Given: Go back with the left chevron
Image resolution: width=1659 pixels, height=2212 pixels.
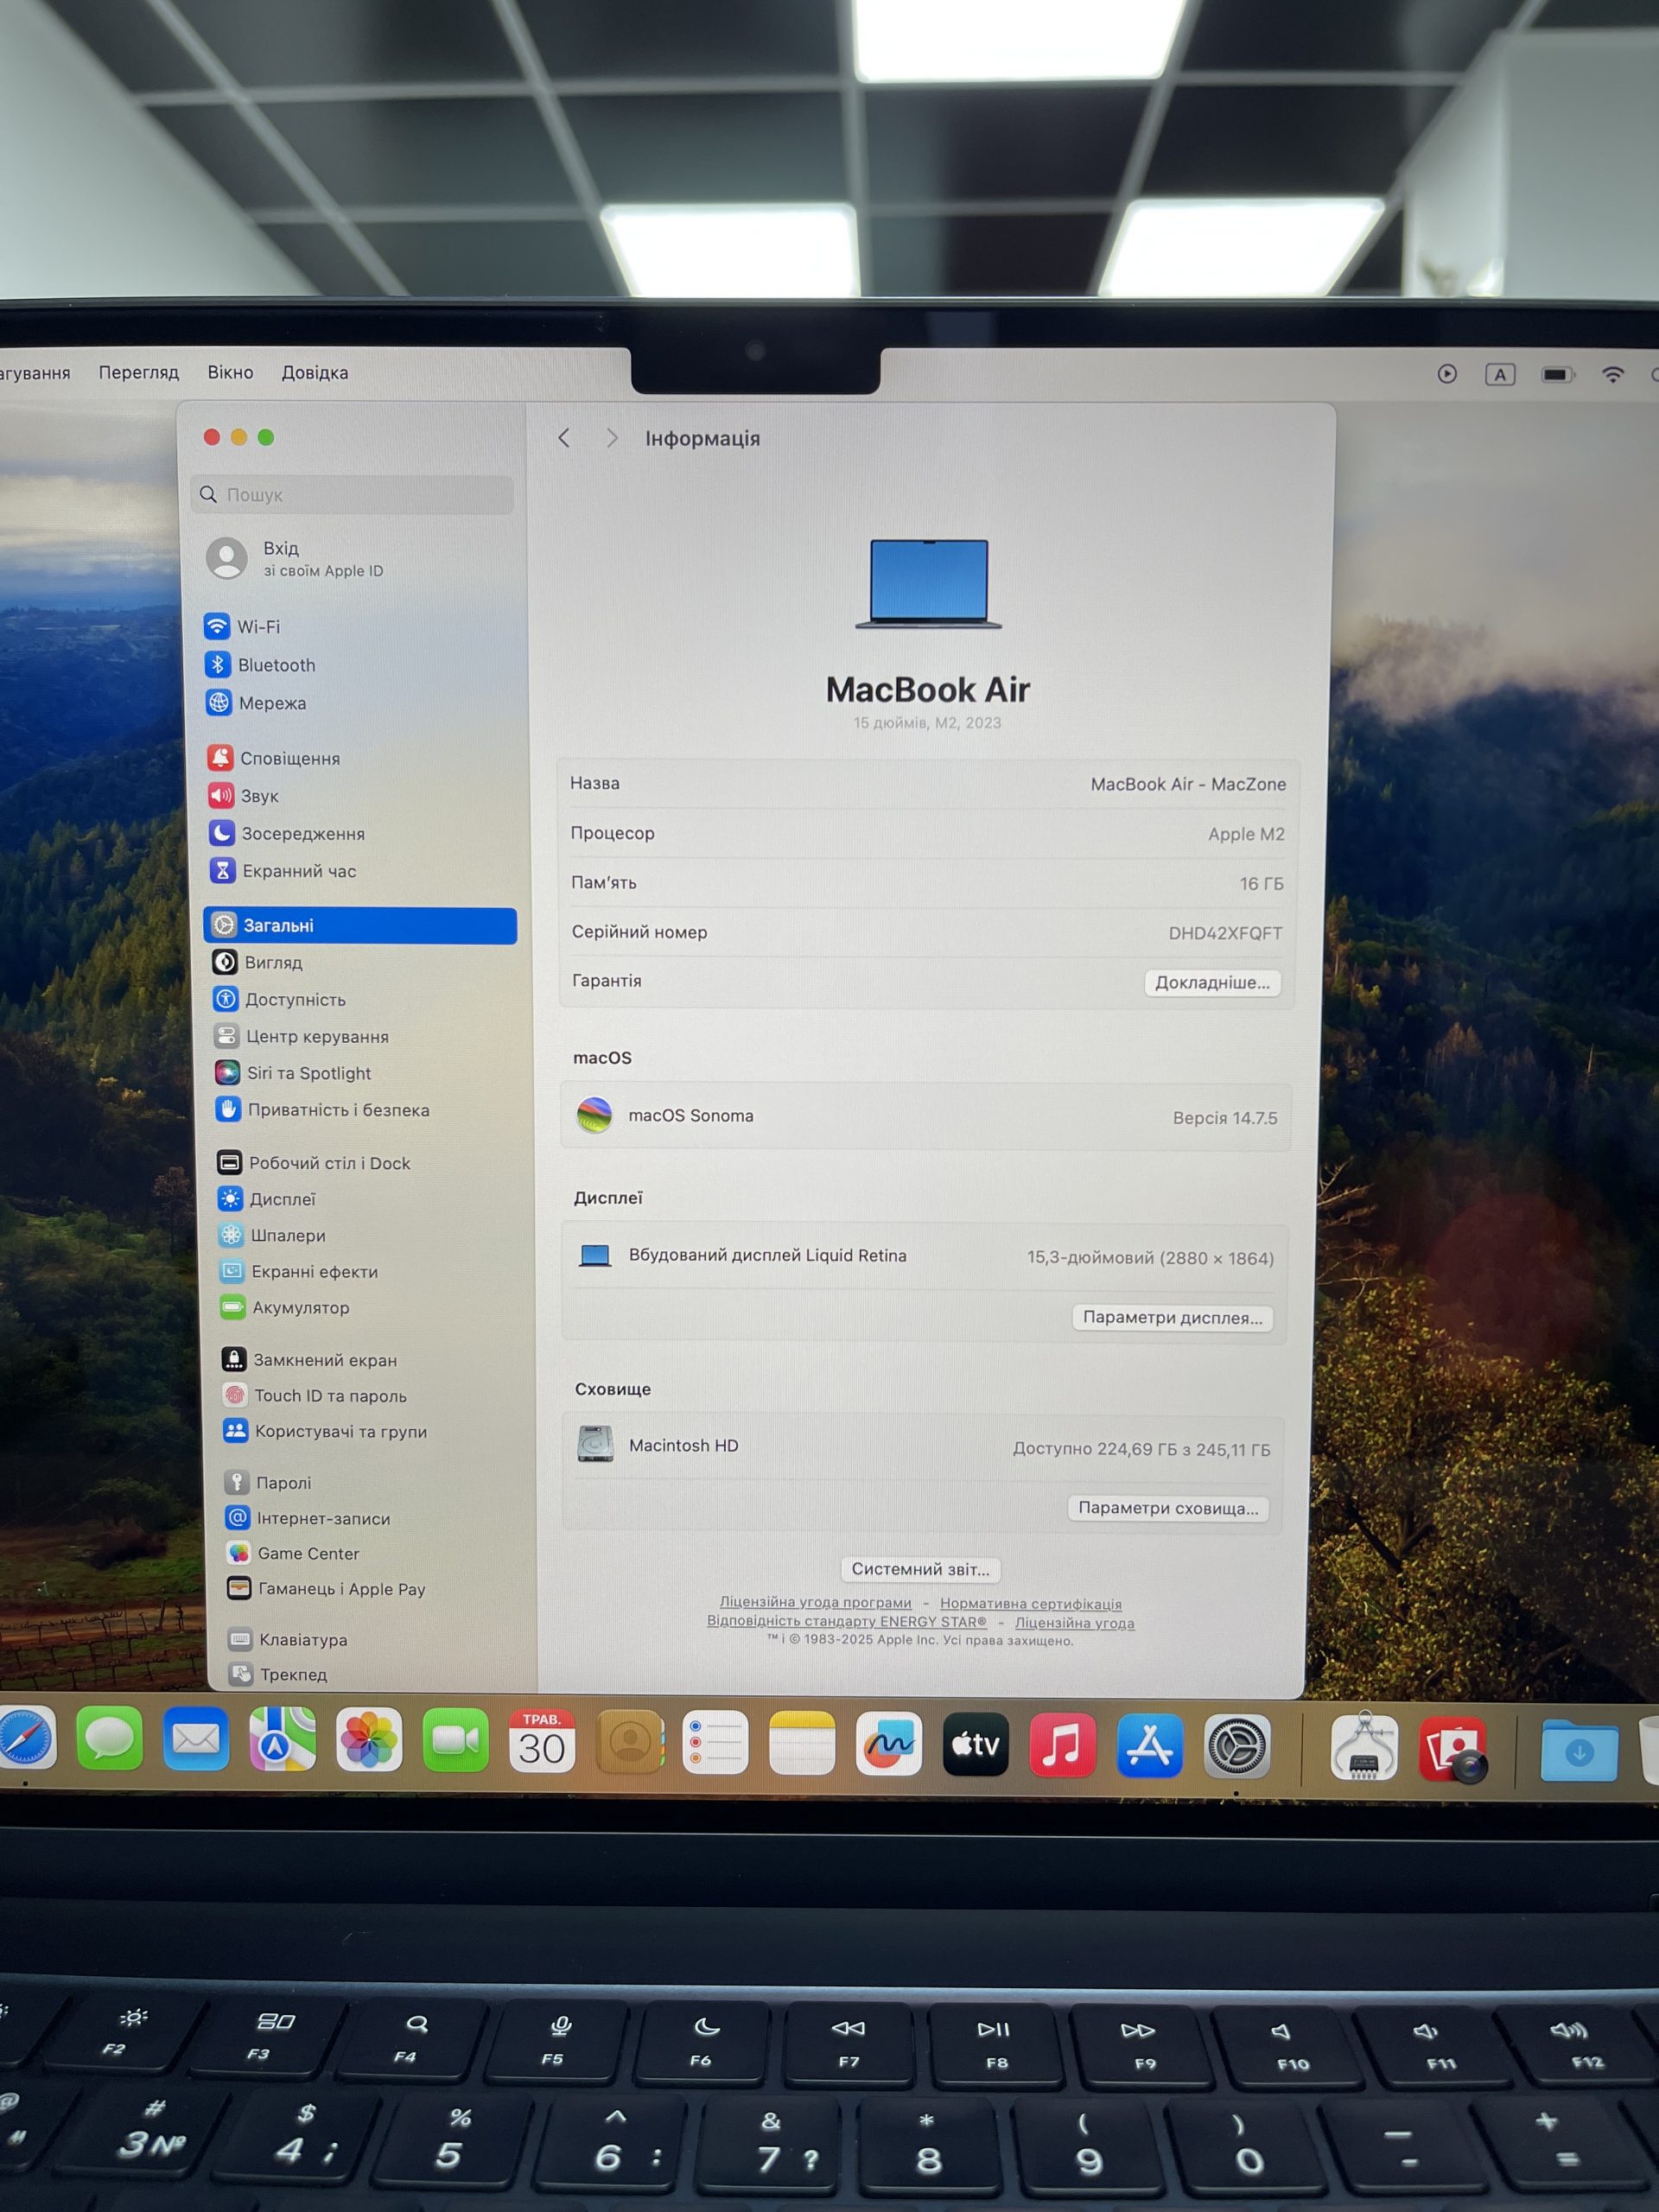Looking at the screenshot, I should coord(564,438).
